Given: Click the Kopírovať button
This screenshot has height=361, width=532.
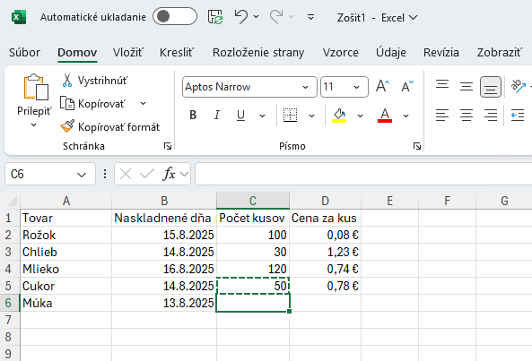Looking at the screenshot, I should (93, 104).
